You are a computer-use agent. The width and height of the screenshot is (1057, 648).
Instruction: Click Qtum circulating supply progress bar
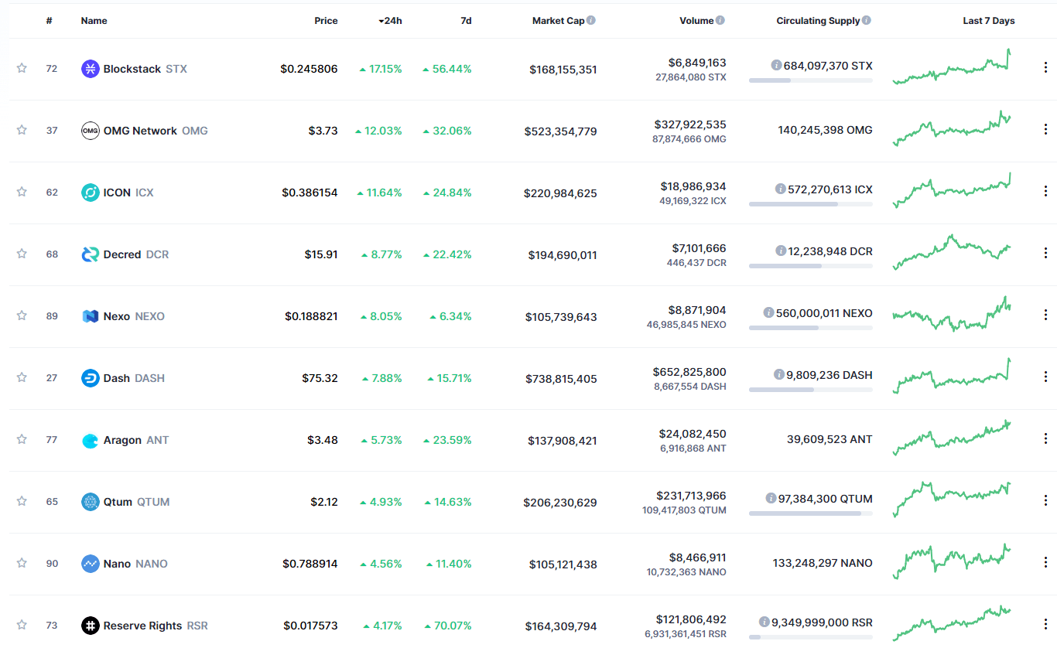811,513
